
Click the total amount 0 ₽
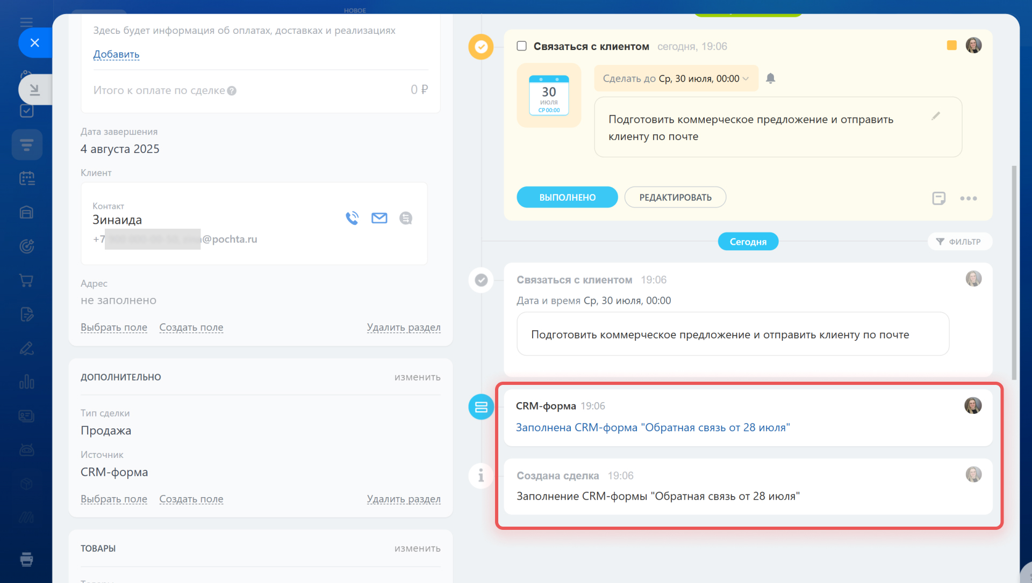419,90
